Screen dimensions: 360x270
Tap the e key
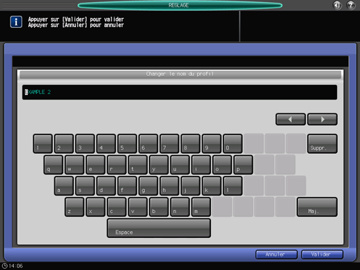(95, 165)
